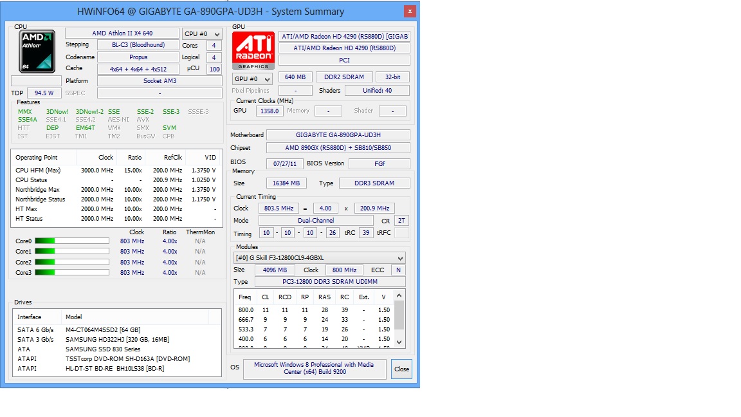
Task: Click the Core0 usage bar
Action: coord(72,241)
